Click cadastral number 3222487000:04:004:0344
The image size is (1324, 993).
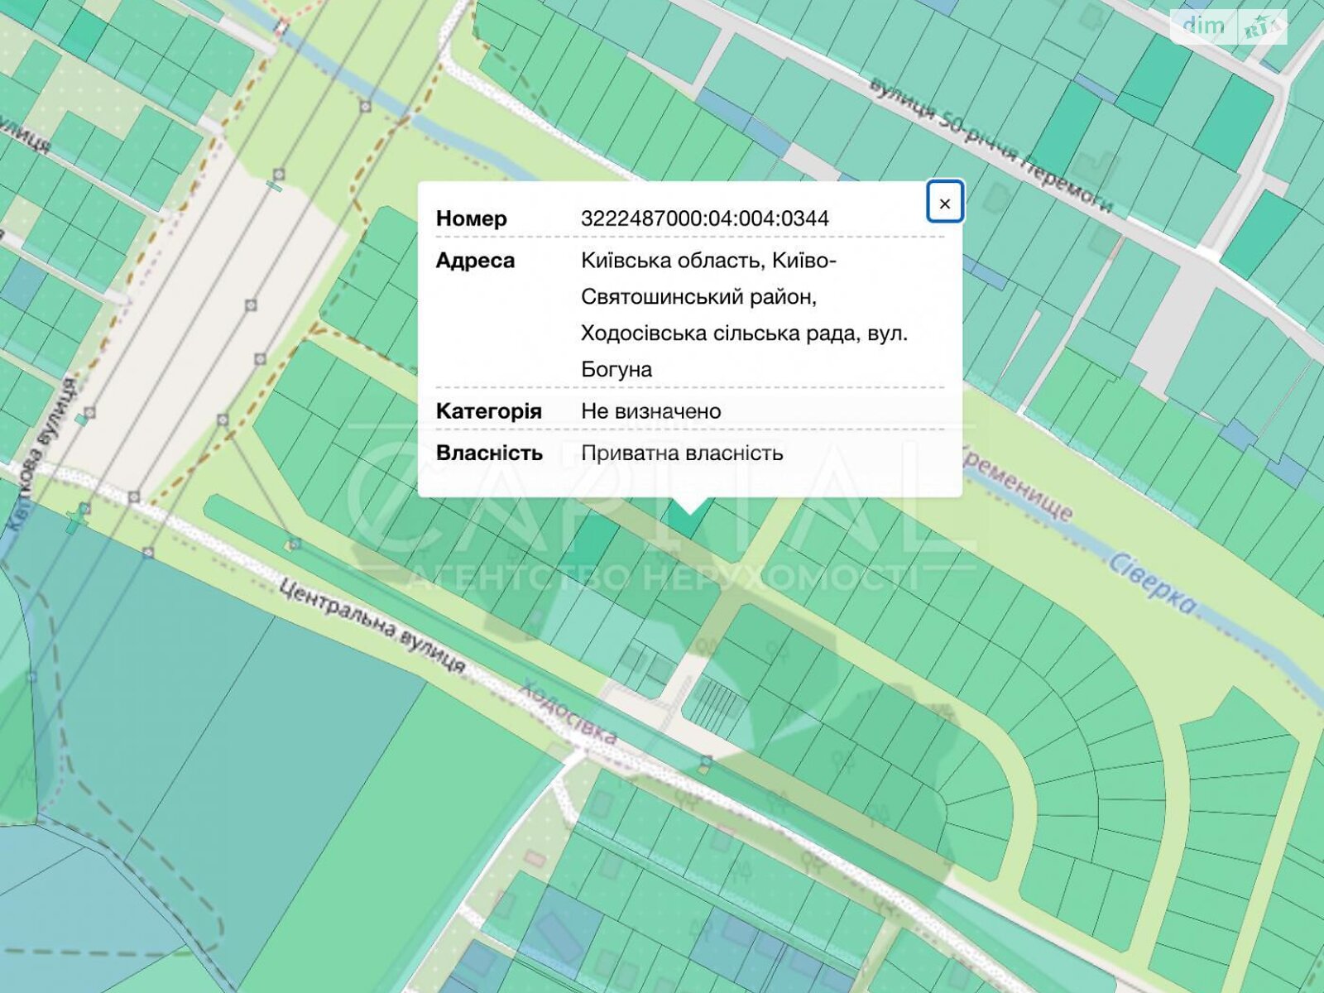(x=705, y=218)
